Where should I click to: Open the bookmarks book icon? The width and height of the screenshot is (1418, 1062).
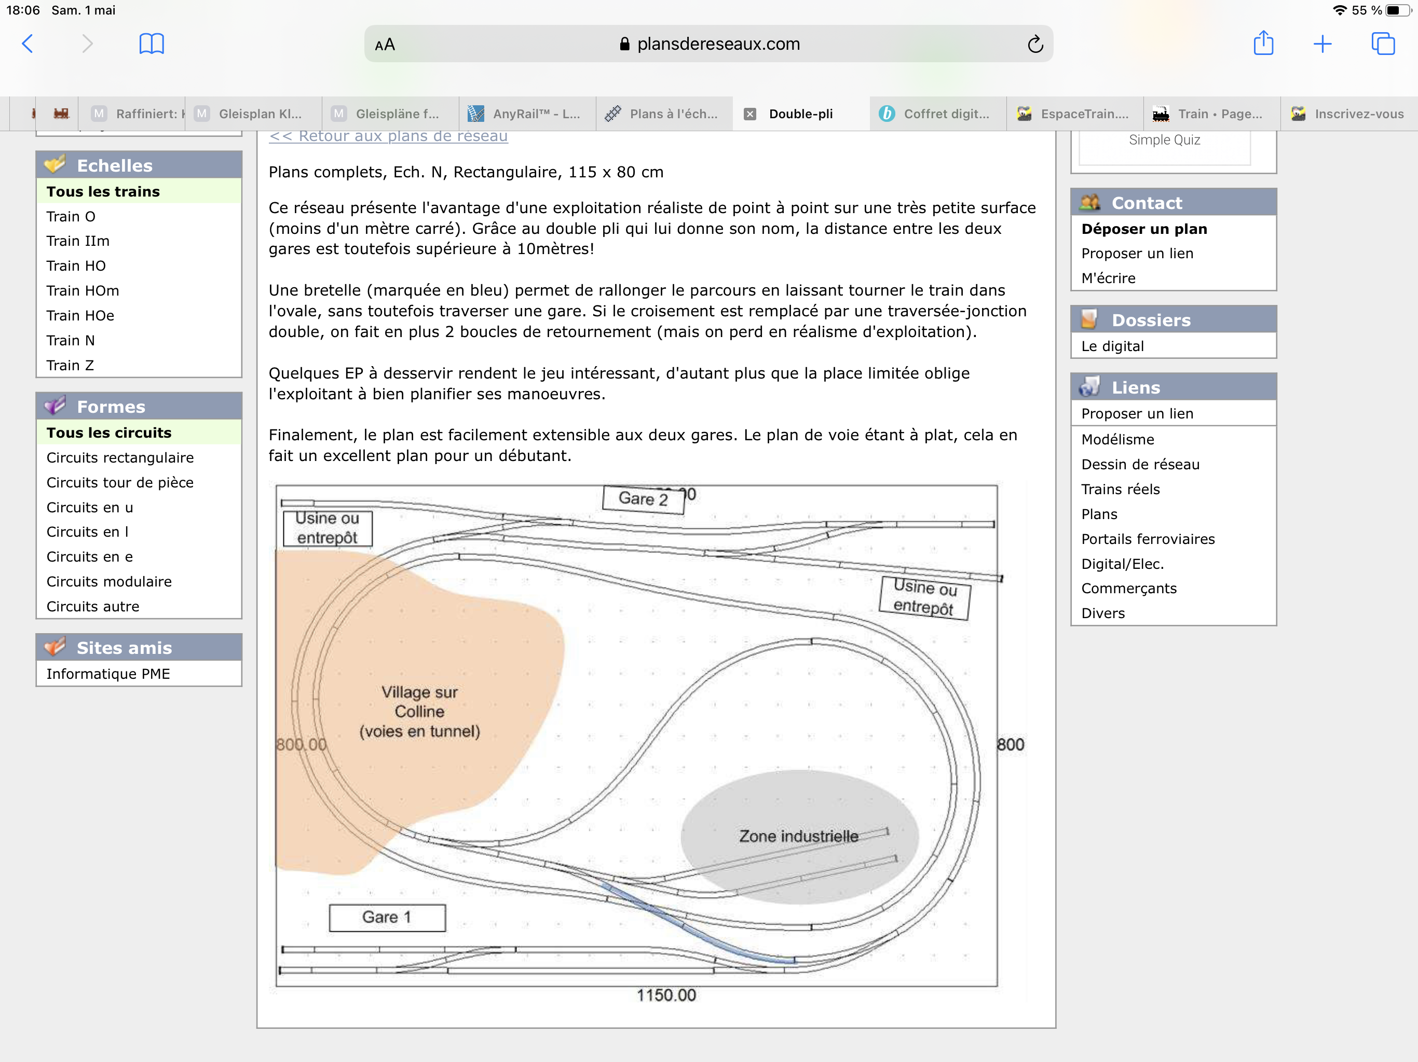click(151, 44)
